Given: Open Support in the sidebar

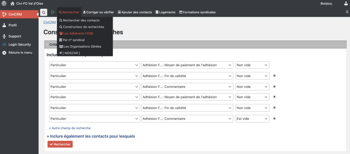Looking at the screenshot, I should 15,36.
